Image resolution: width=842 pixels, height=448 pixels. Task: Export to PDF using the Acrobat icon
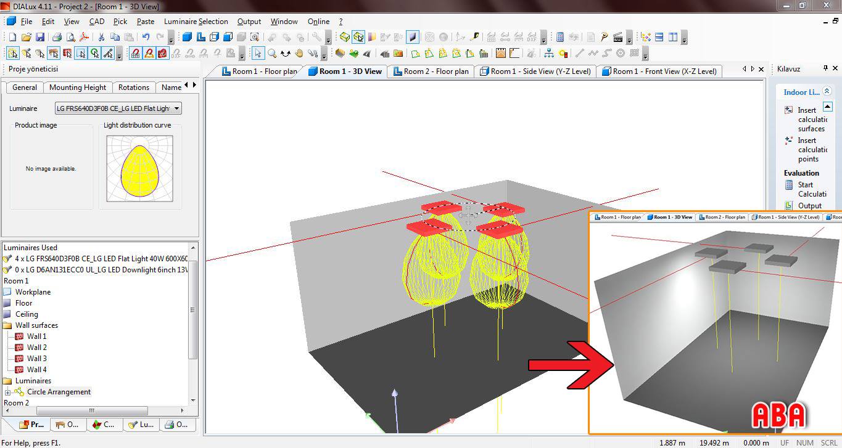coord(84,38)
